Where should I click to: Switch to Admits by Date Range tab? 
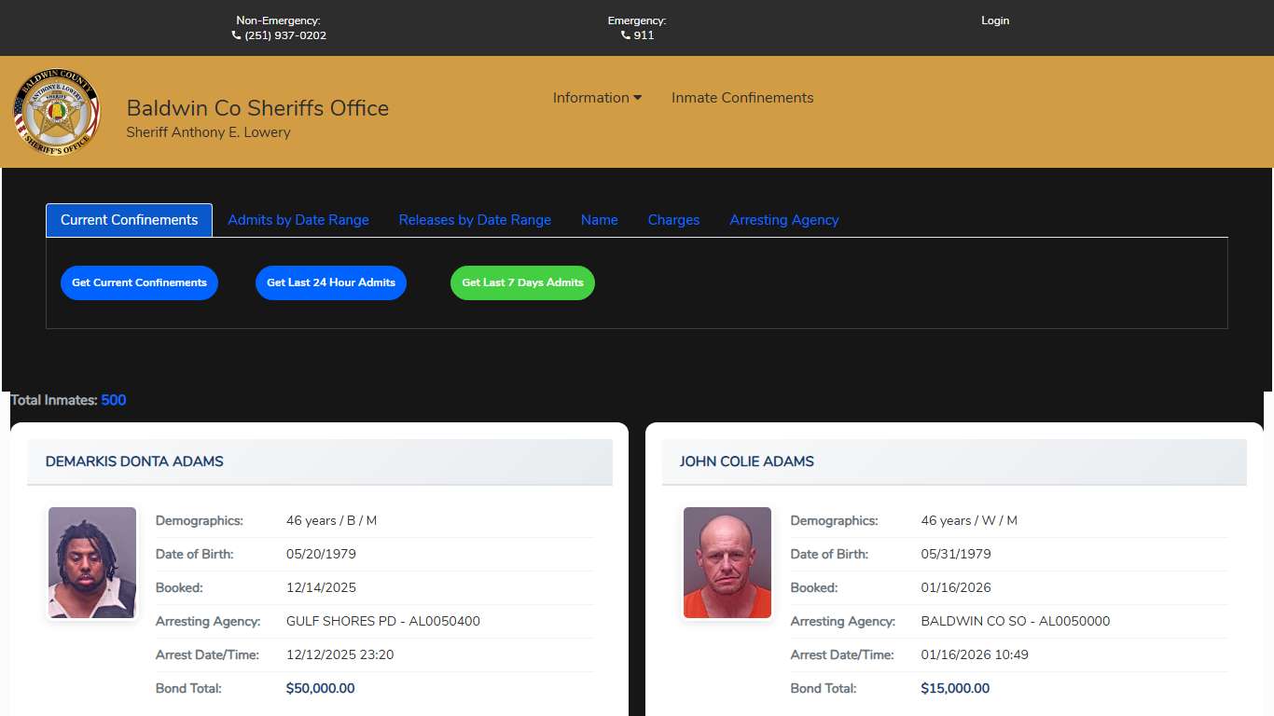click(298, 220)
